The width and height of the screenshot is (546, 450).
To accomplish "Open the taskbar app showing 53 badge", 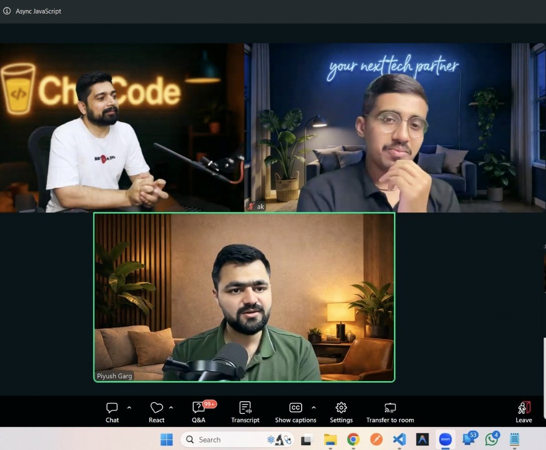I will pyautogui.click(x=469, y=438).
